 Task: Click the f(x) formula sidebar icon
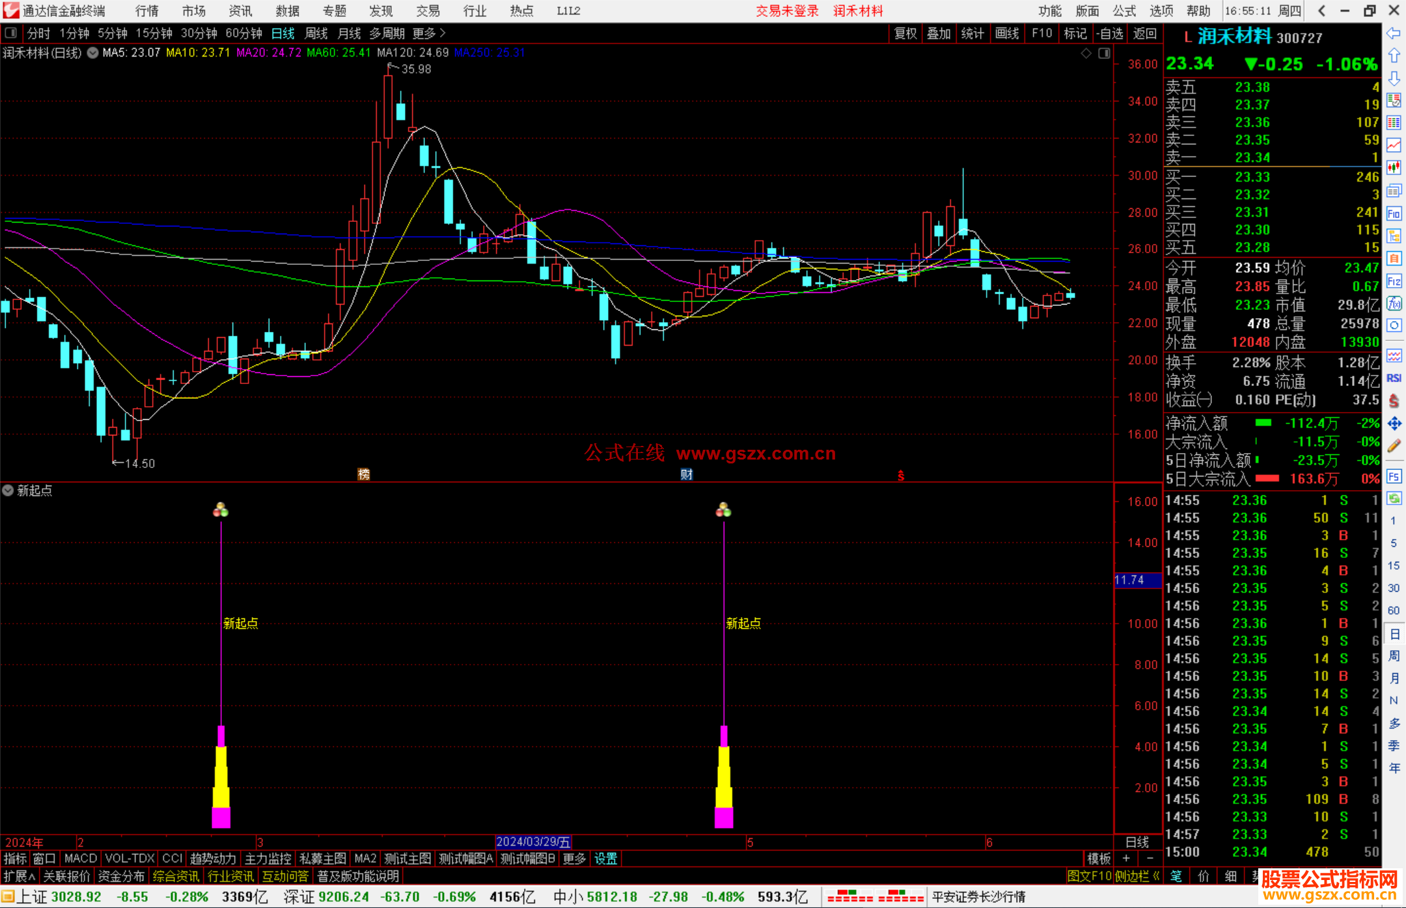click(1394, 303)
